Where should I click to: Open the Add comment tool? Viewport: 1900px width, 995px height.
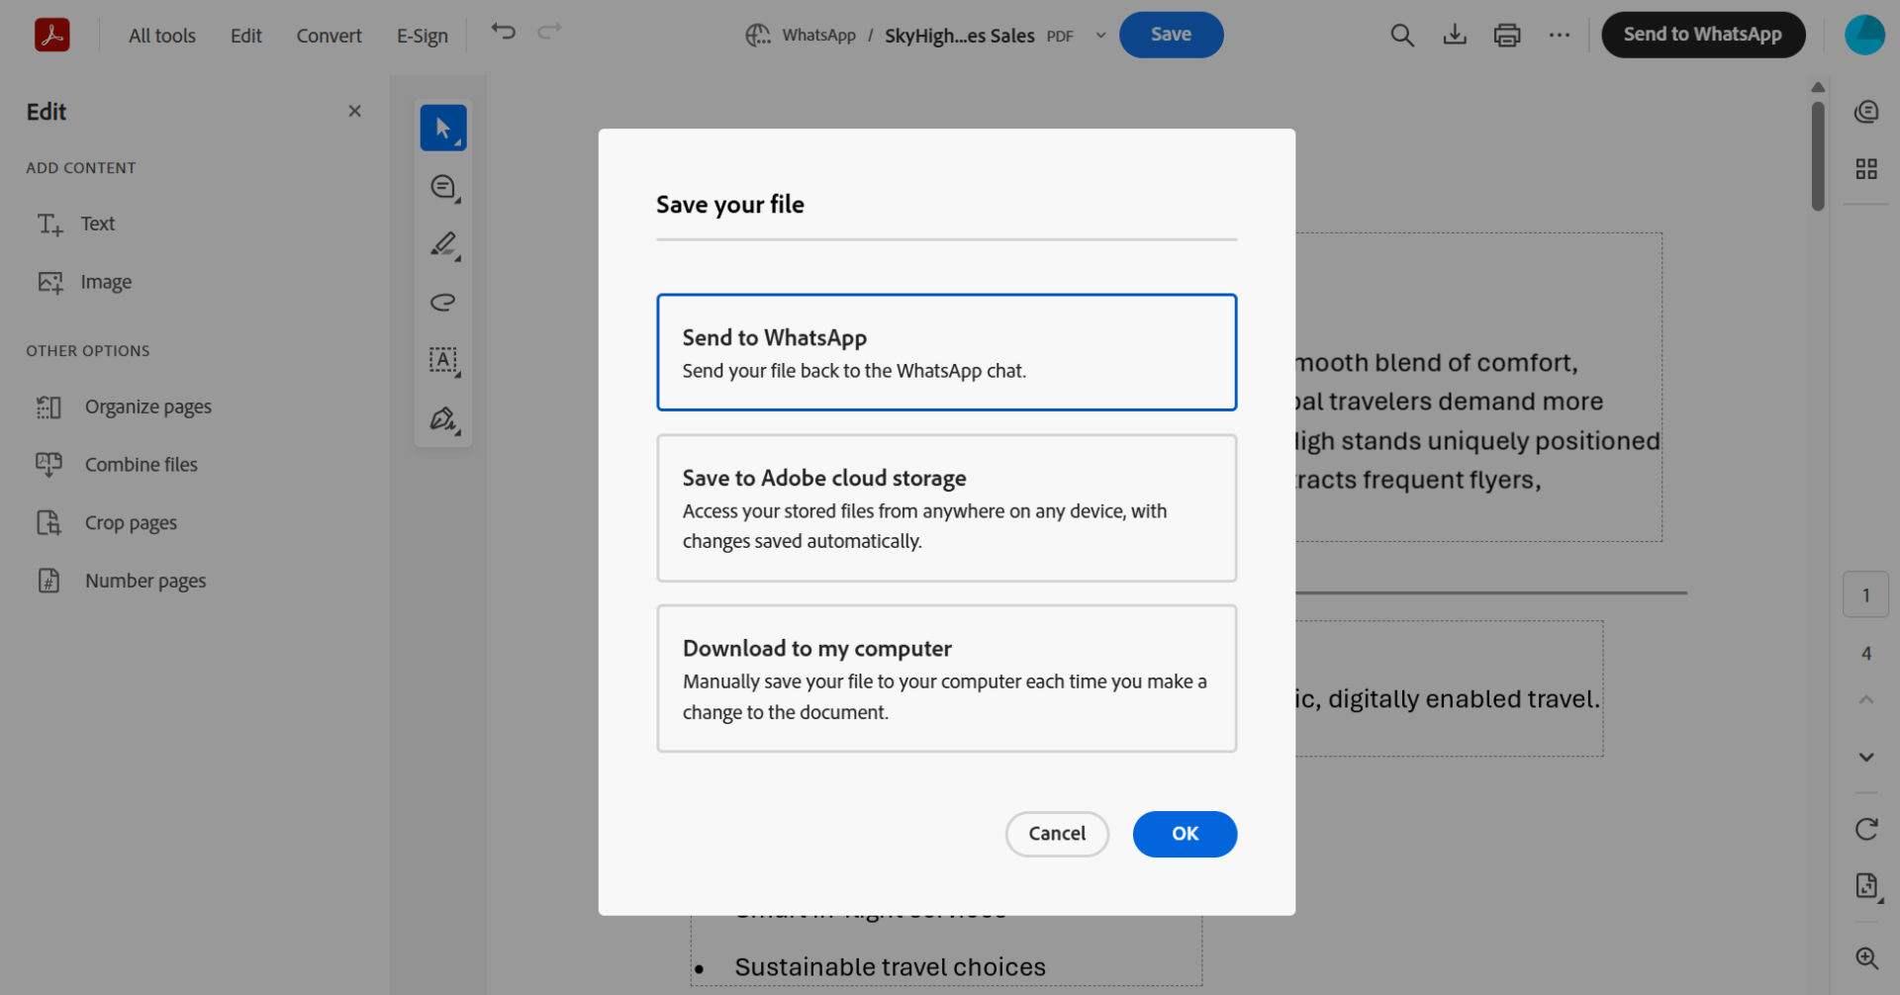[x=442, y=187]
